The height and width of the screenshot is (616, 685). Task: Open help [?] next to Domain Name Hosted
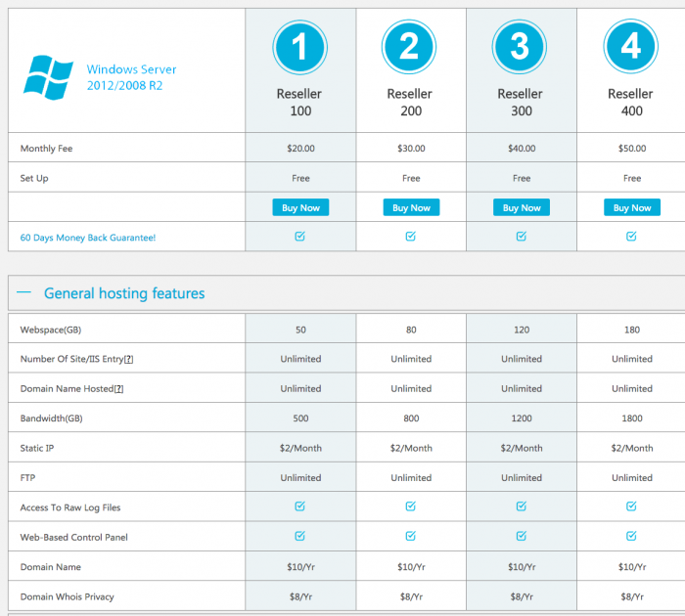click(118, 389)
